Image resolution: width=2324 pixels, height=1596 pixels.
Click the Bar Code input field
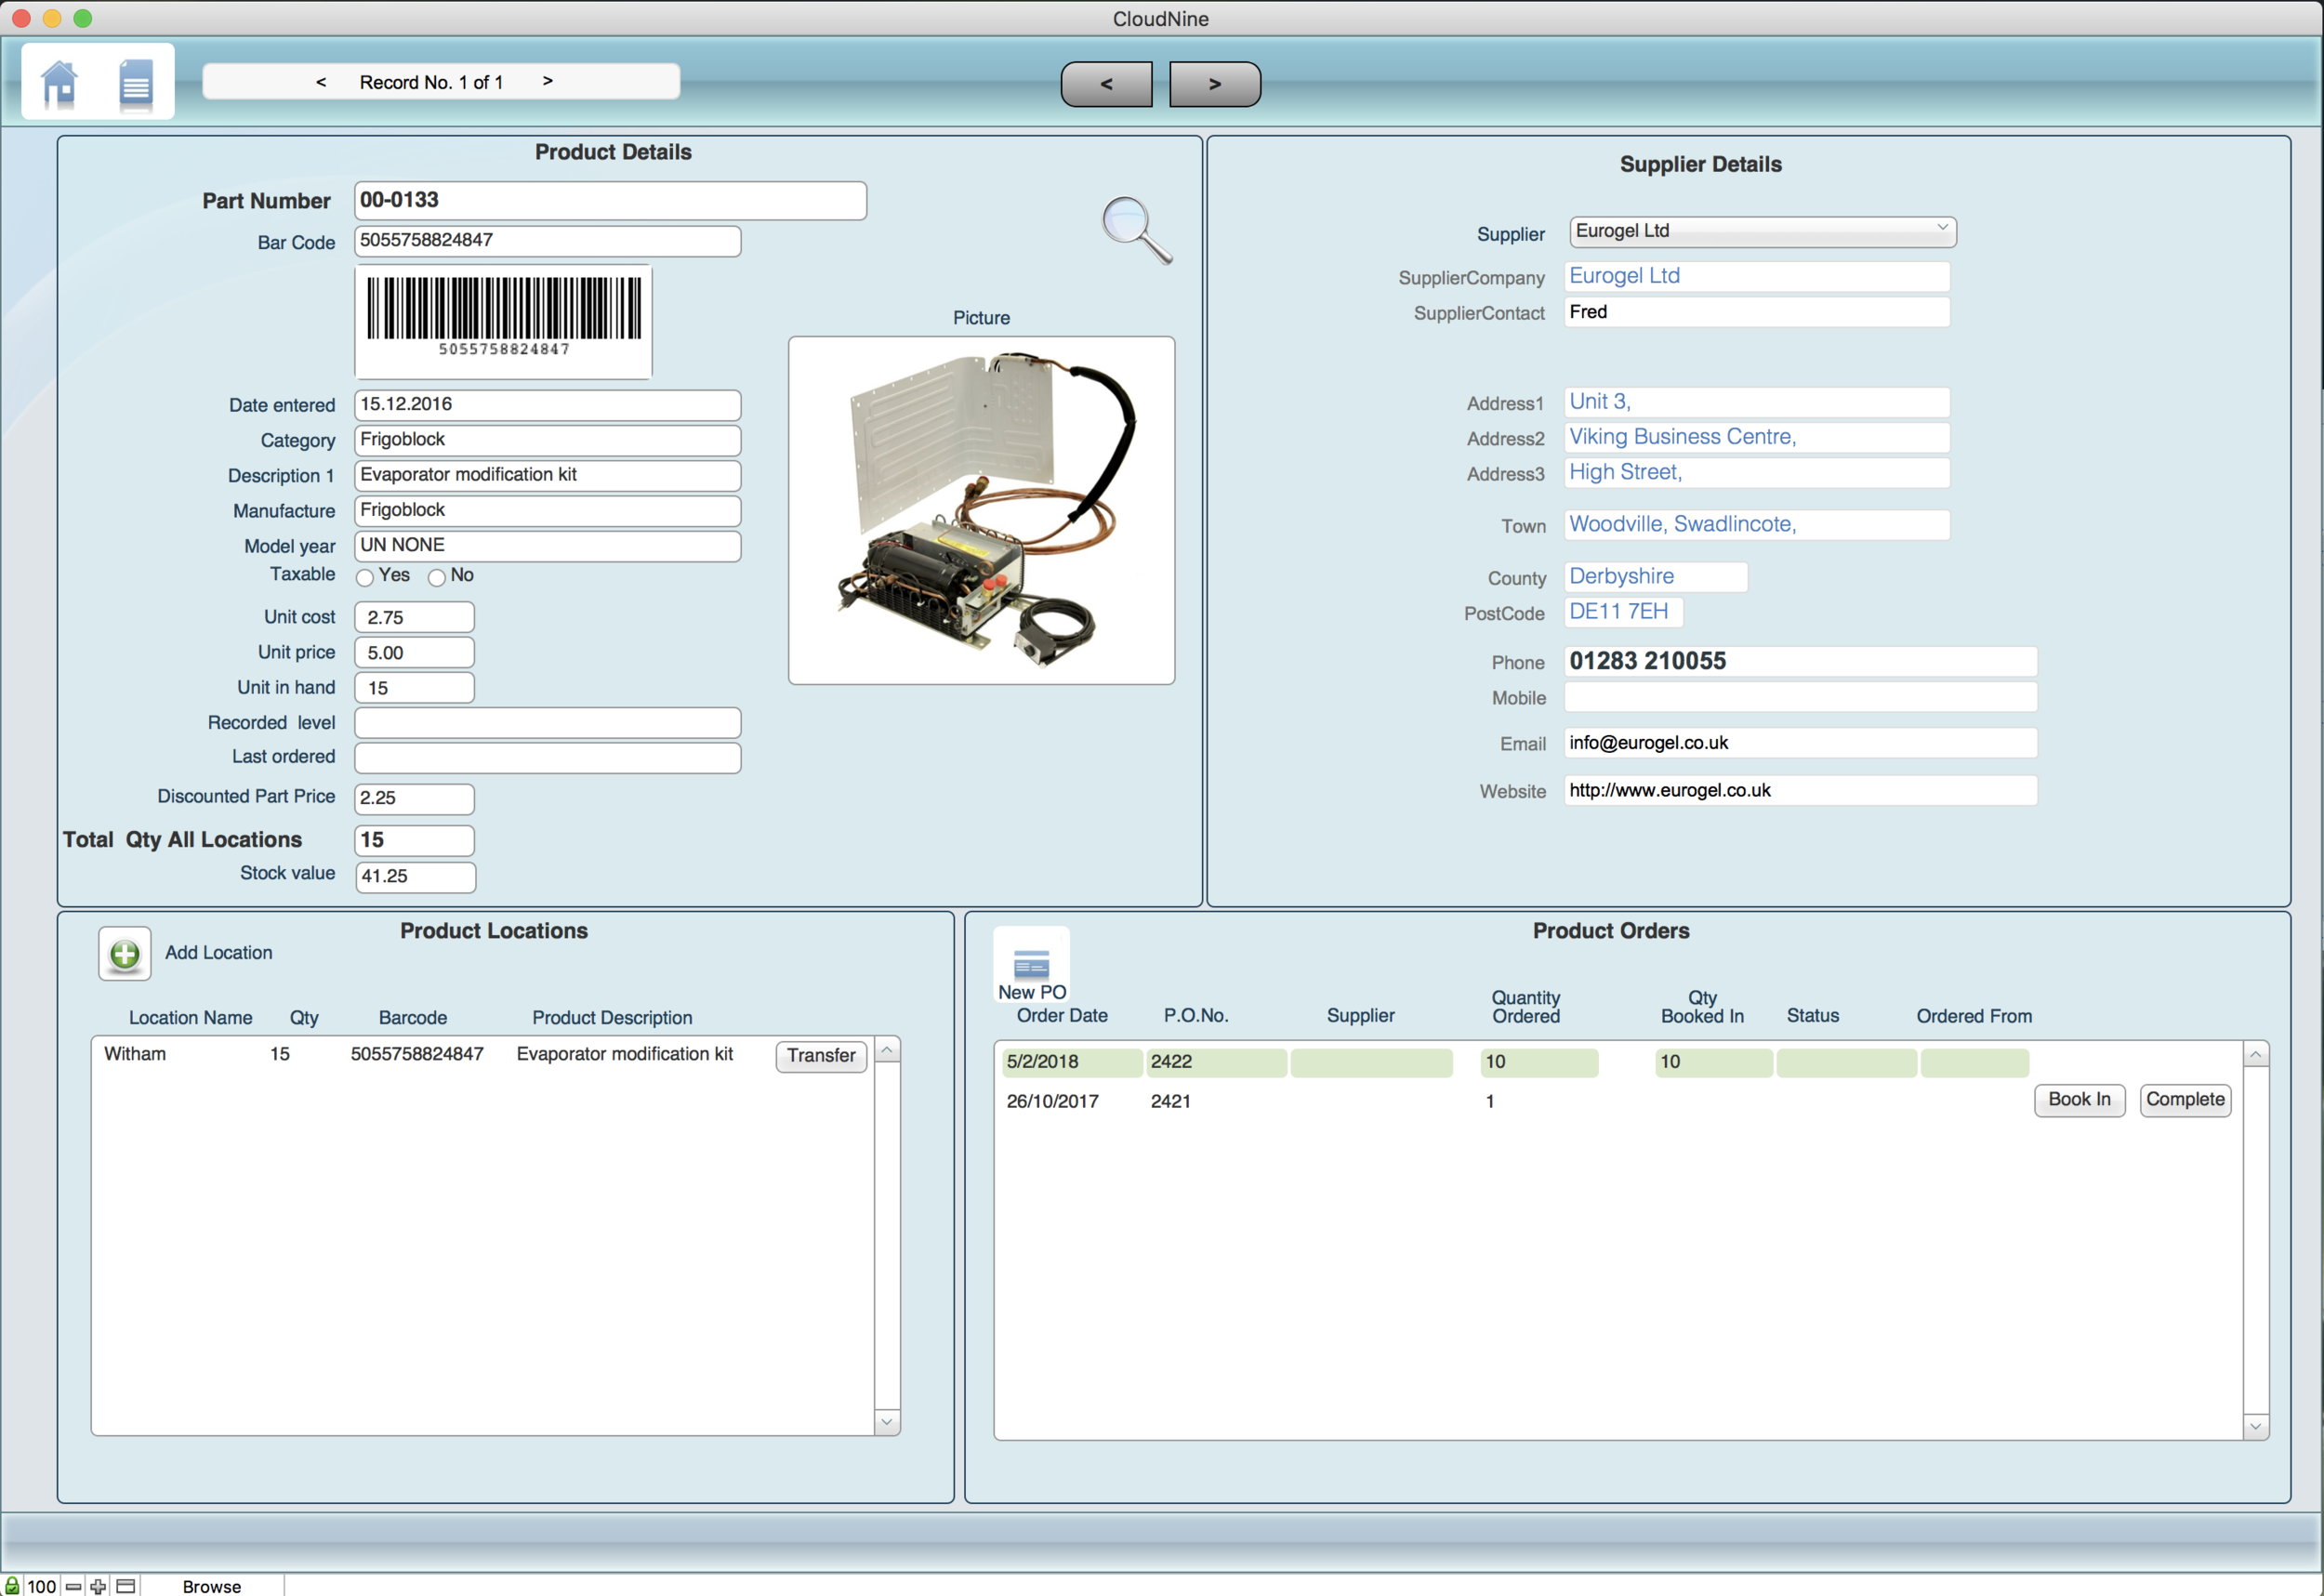(548, 241)
